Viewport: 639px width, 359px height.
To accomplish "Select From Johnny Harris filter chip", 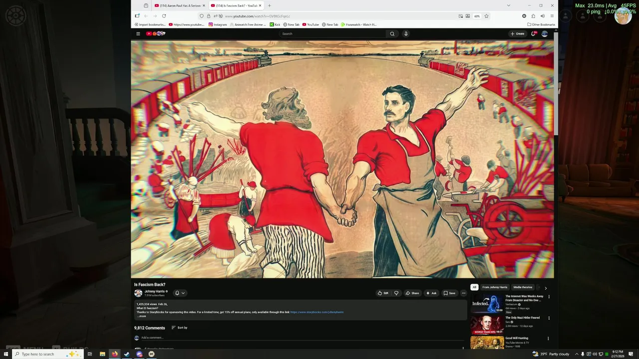I will coord(495,287).
